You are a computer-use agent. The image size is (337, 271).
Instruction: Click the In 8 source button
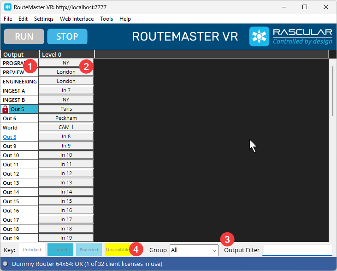pyautogui.click(x=66, y=136)
